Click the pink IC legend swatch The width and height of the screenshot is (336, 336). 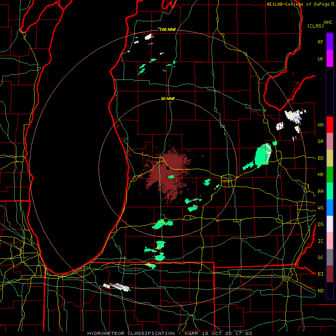tap(330, 241)
